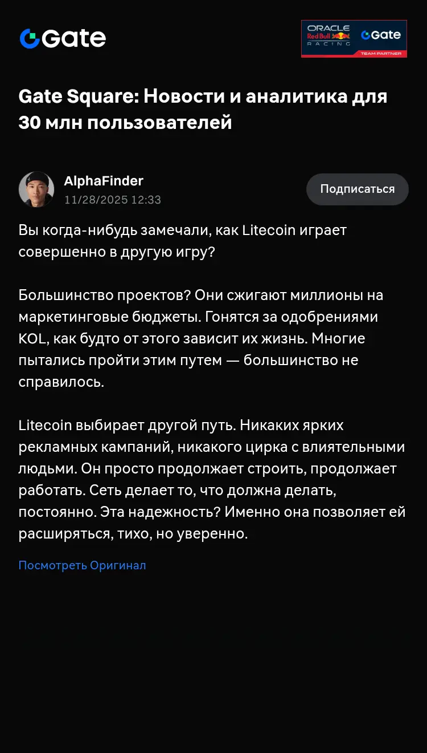Click the red Team Partner label

pos(381,54)
